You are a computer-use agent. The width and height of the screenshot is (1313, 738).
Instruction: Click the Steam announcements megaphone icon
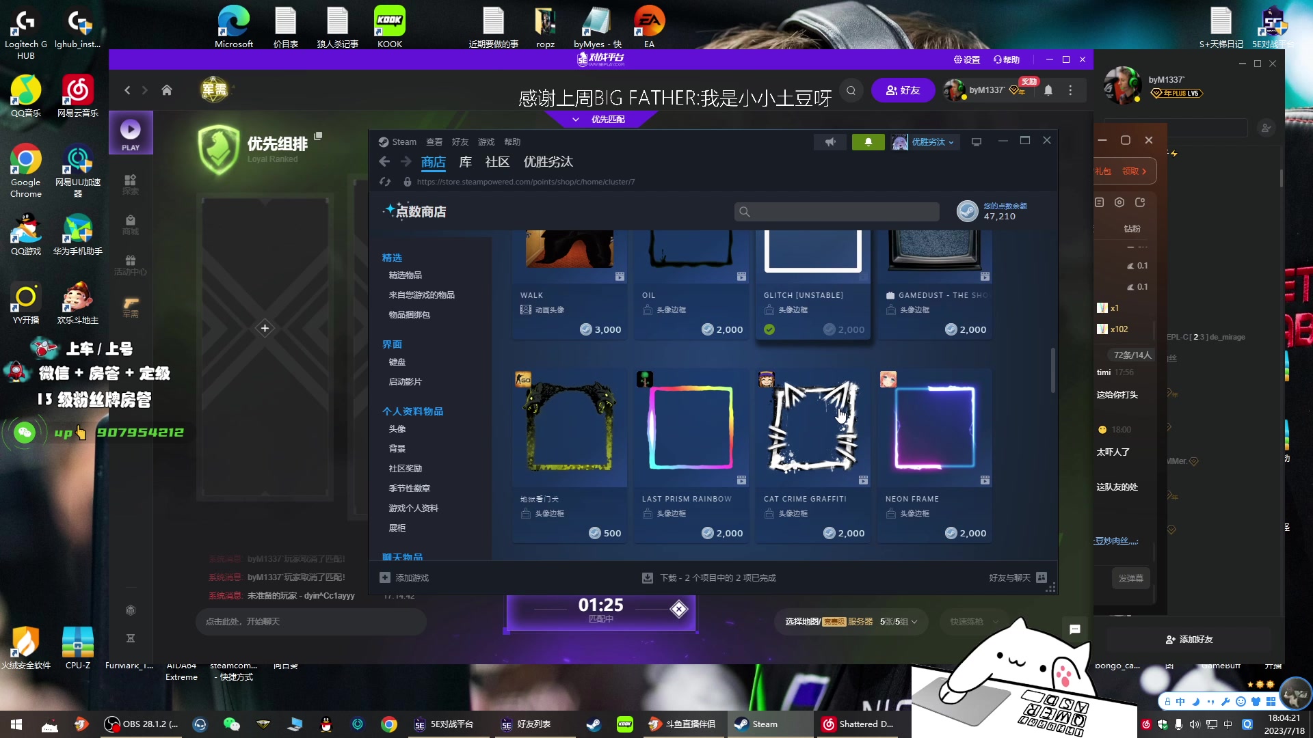[x=830, y=142]
